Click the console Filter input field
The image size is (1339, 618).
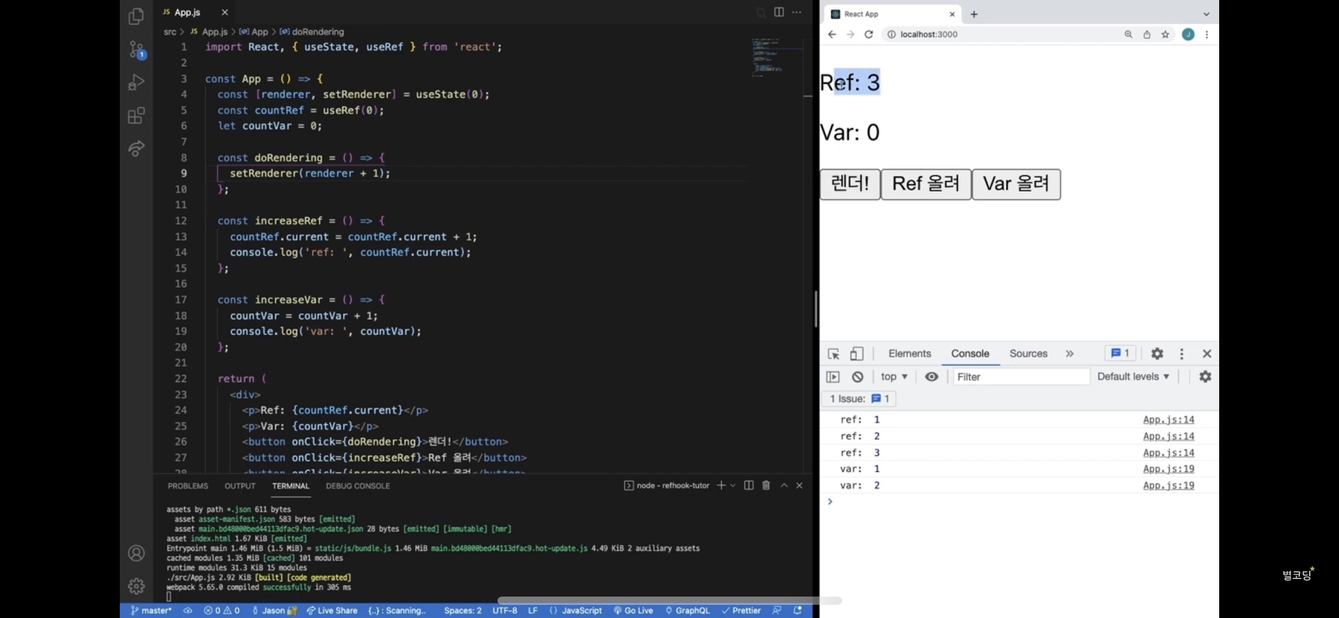[1020, 377]
